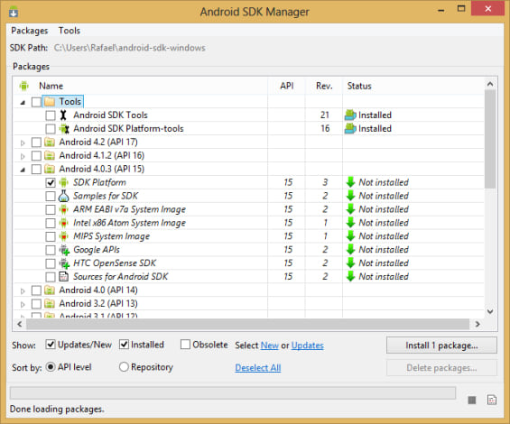The image size is (510, 424).
Task: Click the SDK Platform android icon
Action: [64, 182]
